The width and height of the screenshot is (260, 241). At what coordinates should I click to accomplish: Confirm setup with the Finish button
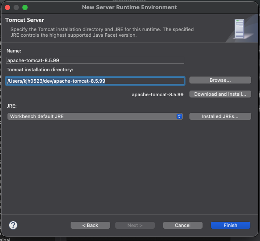point(231,225)
